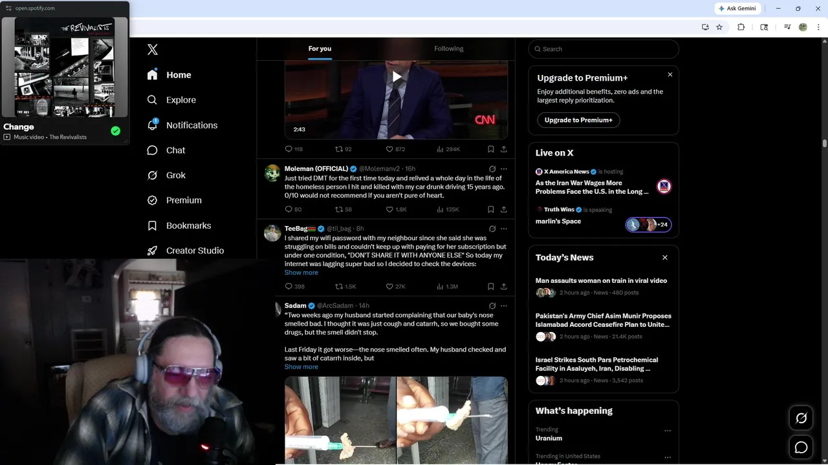
Task: Share the CNN video post
Action: (x=504, y=149)
